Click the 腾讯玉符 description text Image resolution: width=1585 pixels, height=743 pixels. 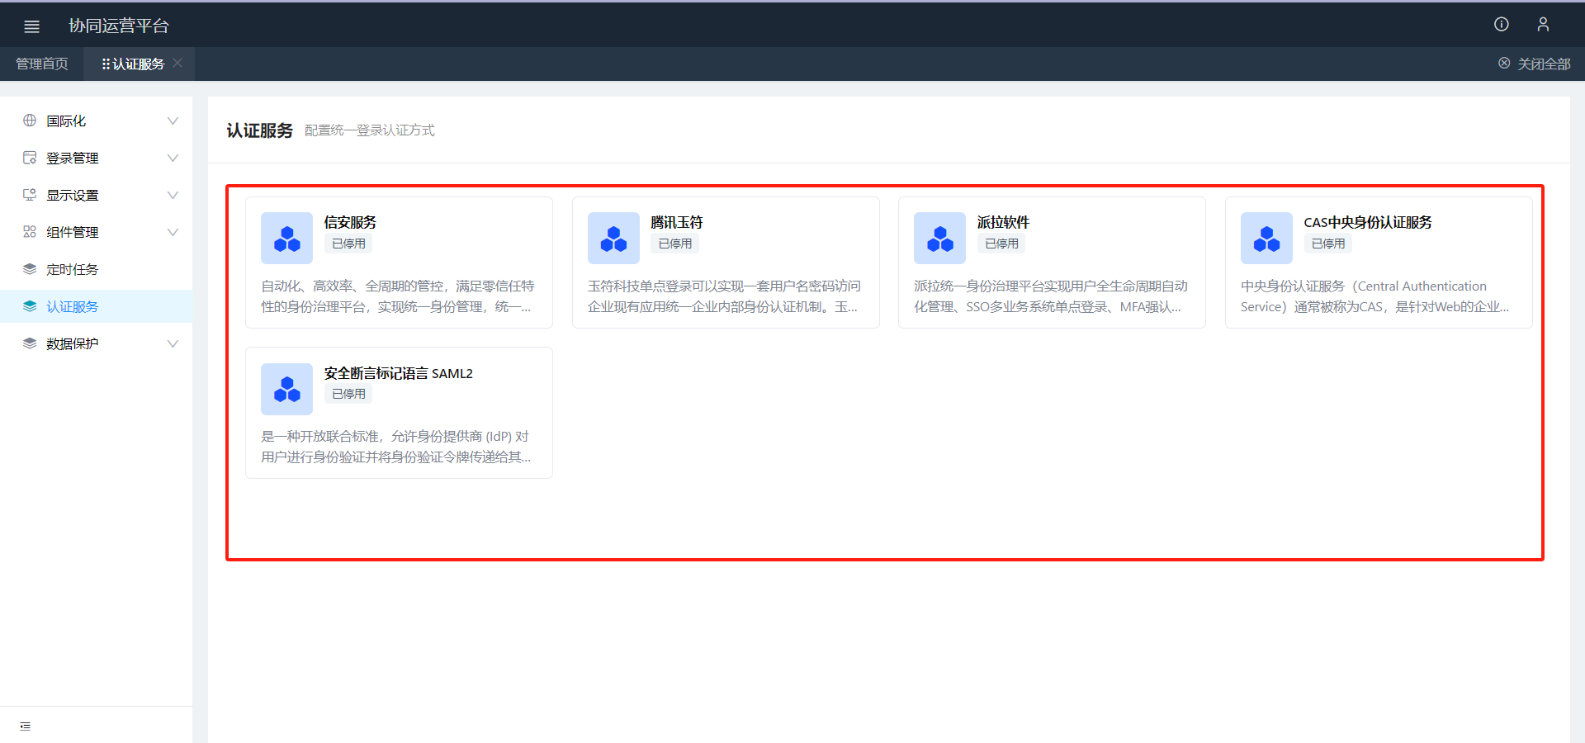tap(725, 296)
